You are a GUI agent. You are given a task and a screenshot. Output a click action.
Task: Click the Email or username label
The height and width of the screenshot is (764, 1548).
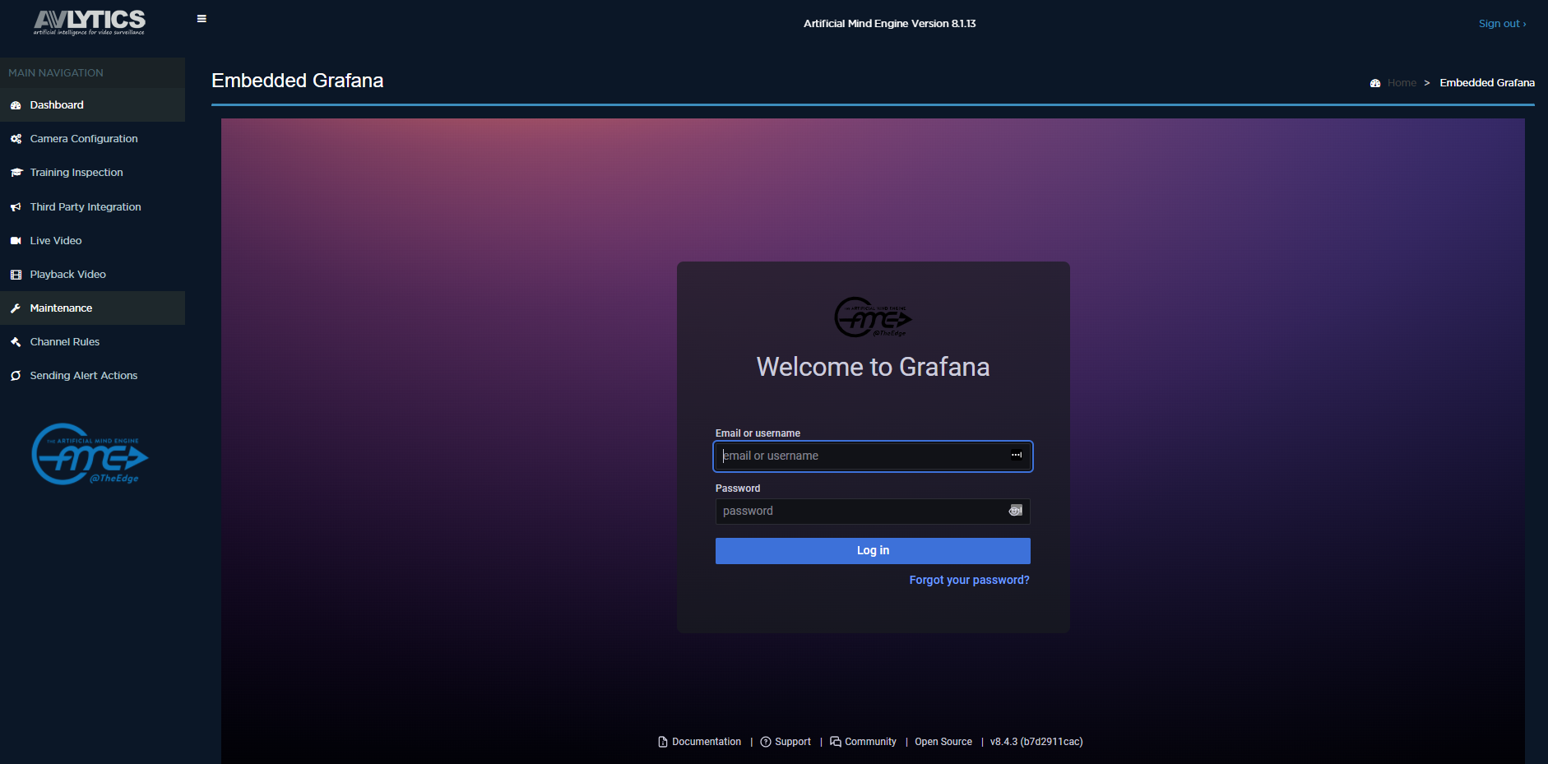pyautogui.click(x=758, y=433)
